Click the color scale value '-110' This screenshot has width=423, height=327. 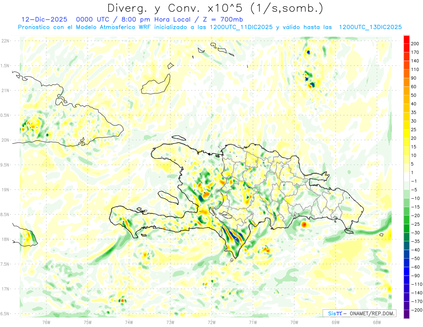coord(417,284)
